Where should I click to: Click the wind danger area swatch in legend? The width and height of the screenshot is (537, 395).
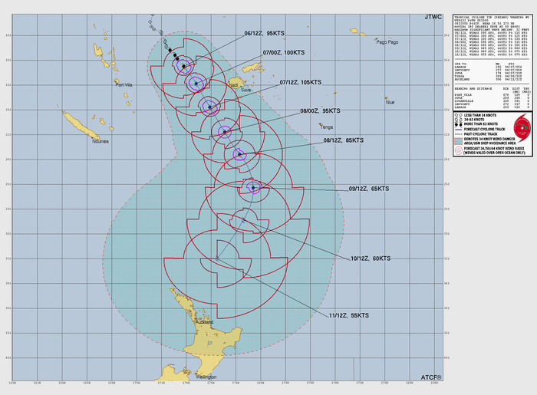click(x=459, y=141)
